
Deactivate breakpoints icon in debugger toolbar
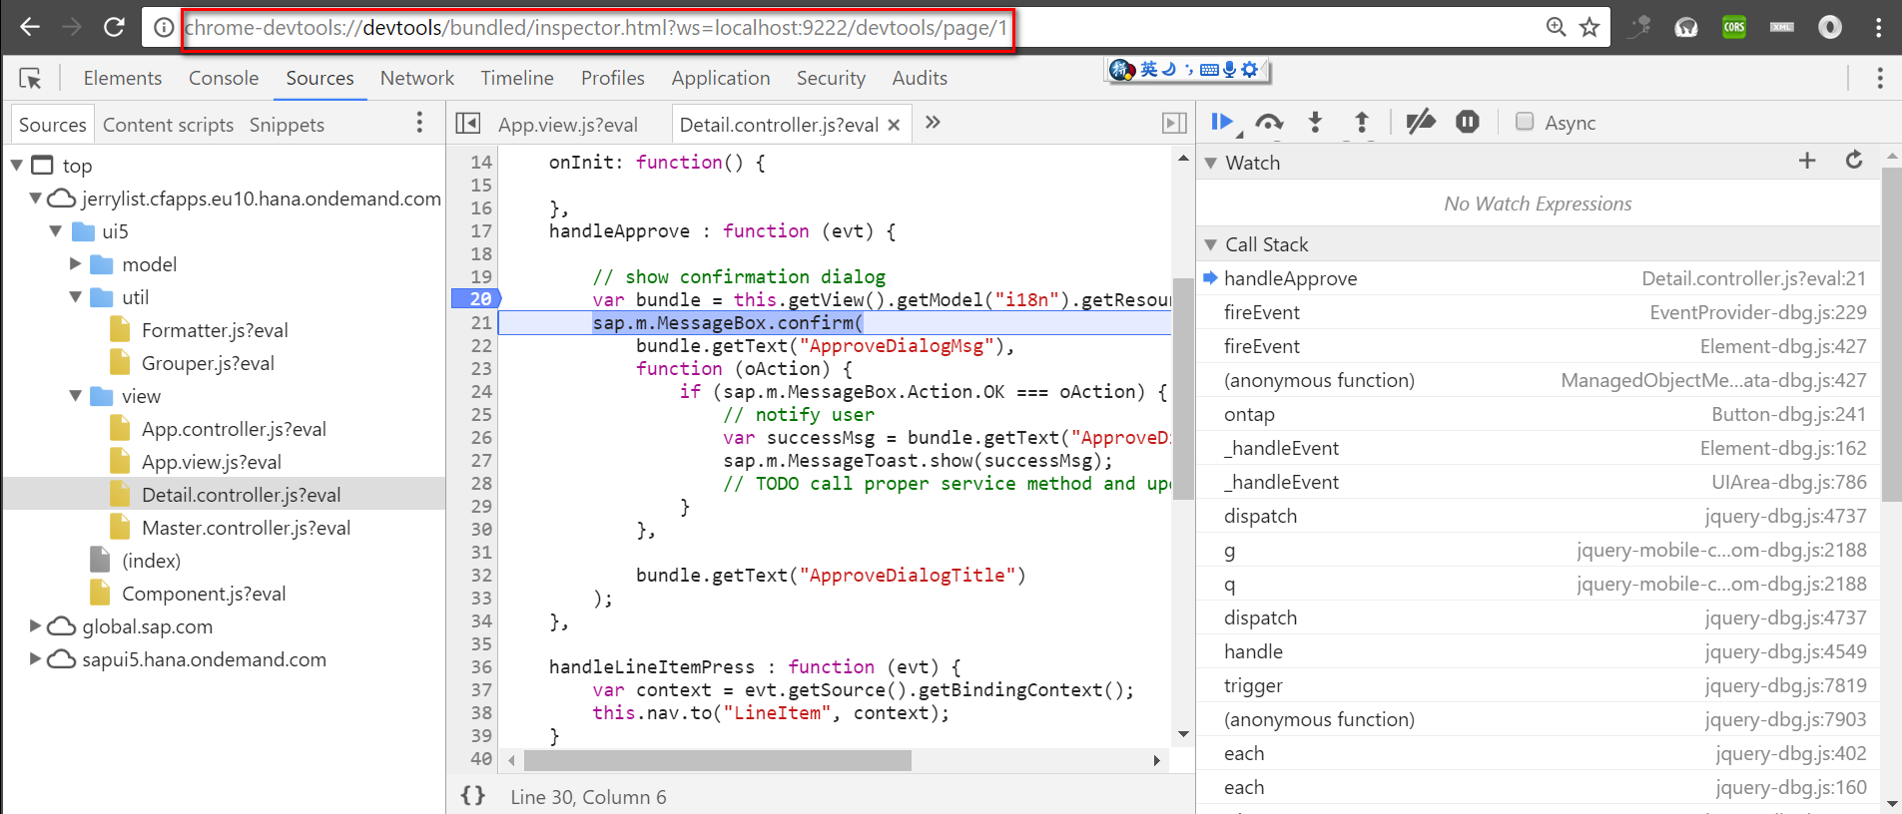point(1421,122)
